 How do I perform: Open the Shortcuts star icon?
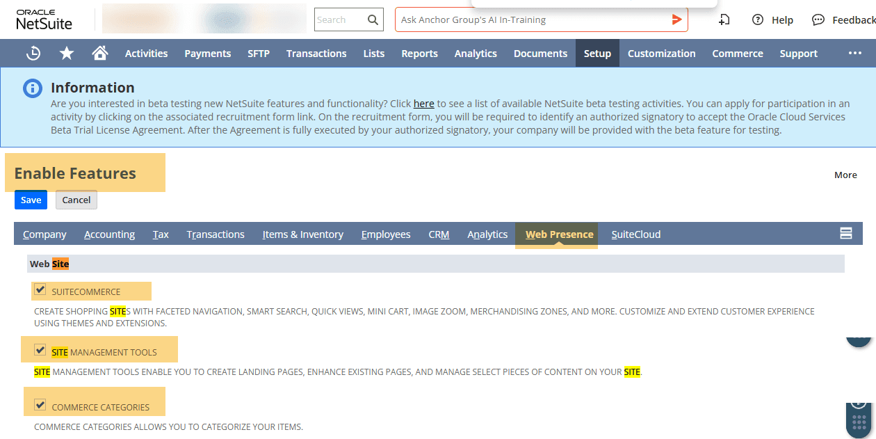point(67,54)
